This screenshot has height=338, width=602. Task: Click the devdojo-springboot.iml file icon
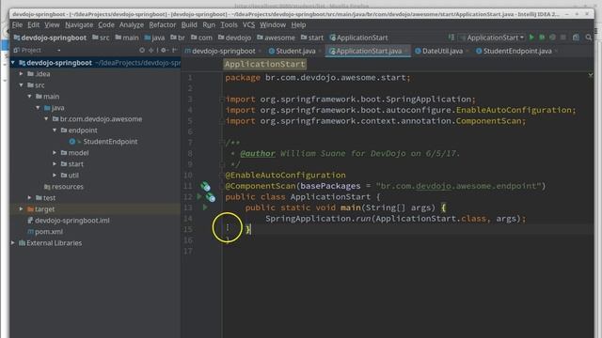point(30,221)
